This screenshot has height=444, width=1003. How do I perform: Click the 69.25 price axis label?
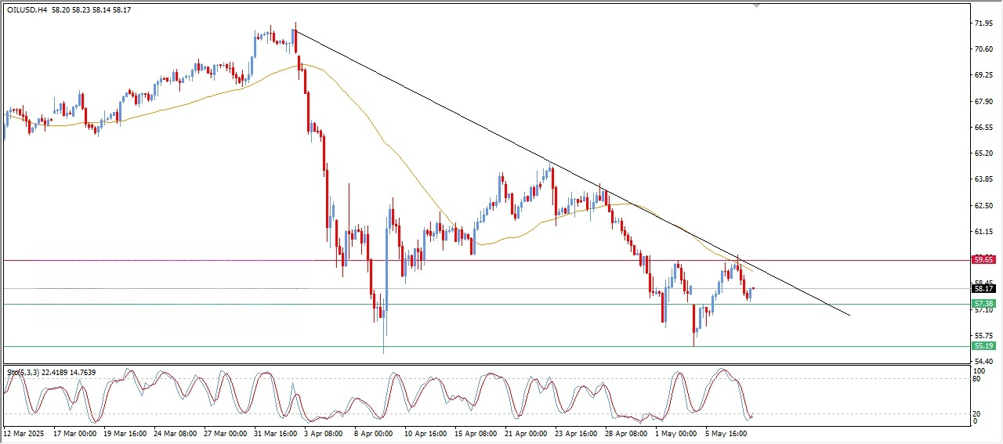pos(984,75)
